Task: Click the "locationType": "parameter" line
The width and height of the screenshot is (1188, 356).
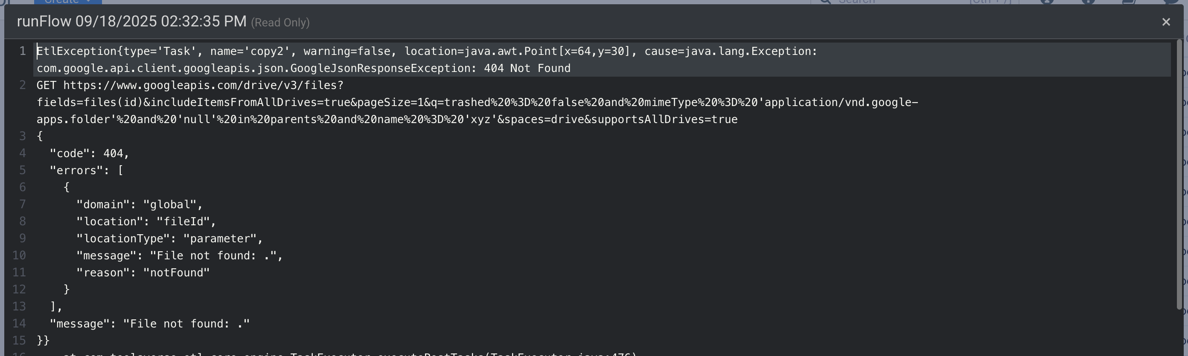Action: point(169,238)
